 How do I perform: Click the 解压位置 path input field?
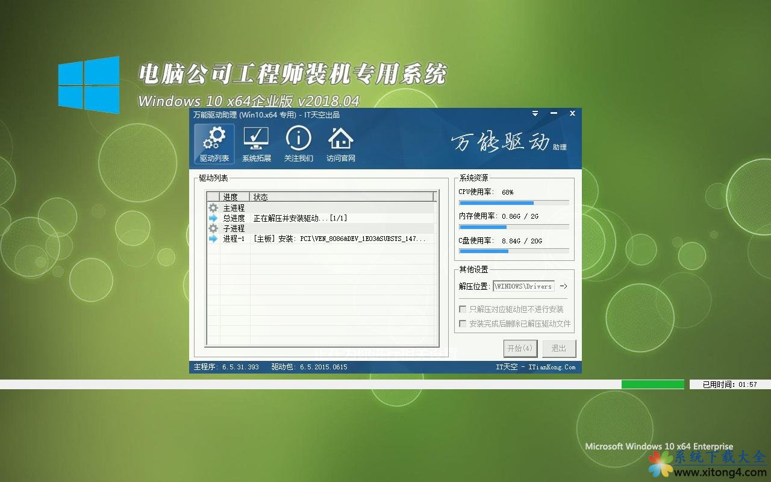click(x=523, y=286)
